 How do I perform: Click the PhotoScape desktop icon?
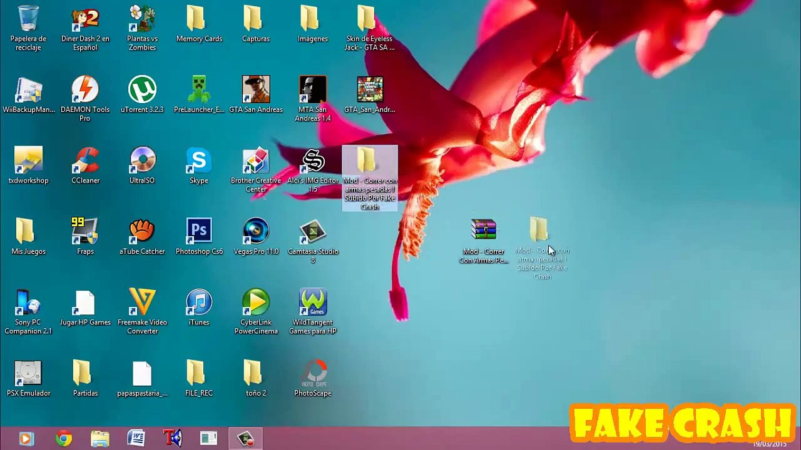tap(313, 379)
